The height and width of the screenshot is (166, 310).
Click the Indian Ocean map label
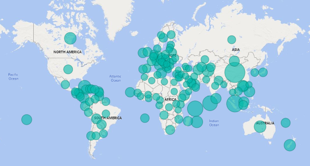[214, 123]
